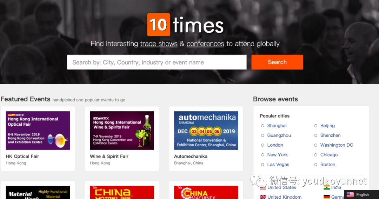Browse events in Washington DC

coord(337,145)
